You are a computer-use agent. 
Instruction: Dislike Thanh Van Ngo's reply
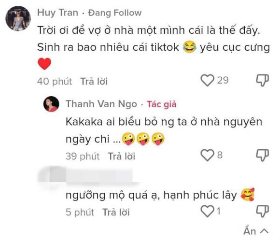click(263, 155)
